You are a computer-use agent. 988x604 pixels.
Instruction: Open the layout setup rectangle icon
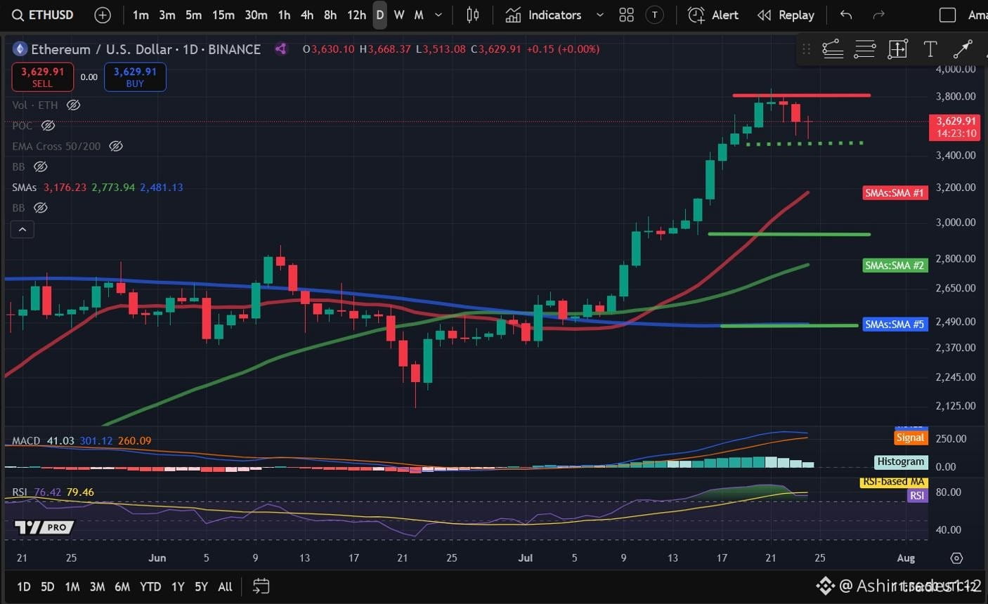[947, 15]
